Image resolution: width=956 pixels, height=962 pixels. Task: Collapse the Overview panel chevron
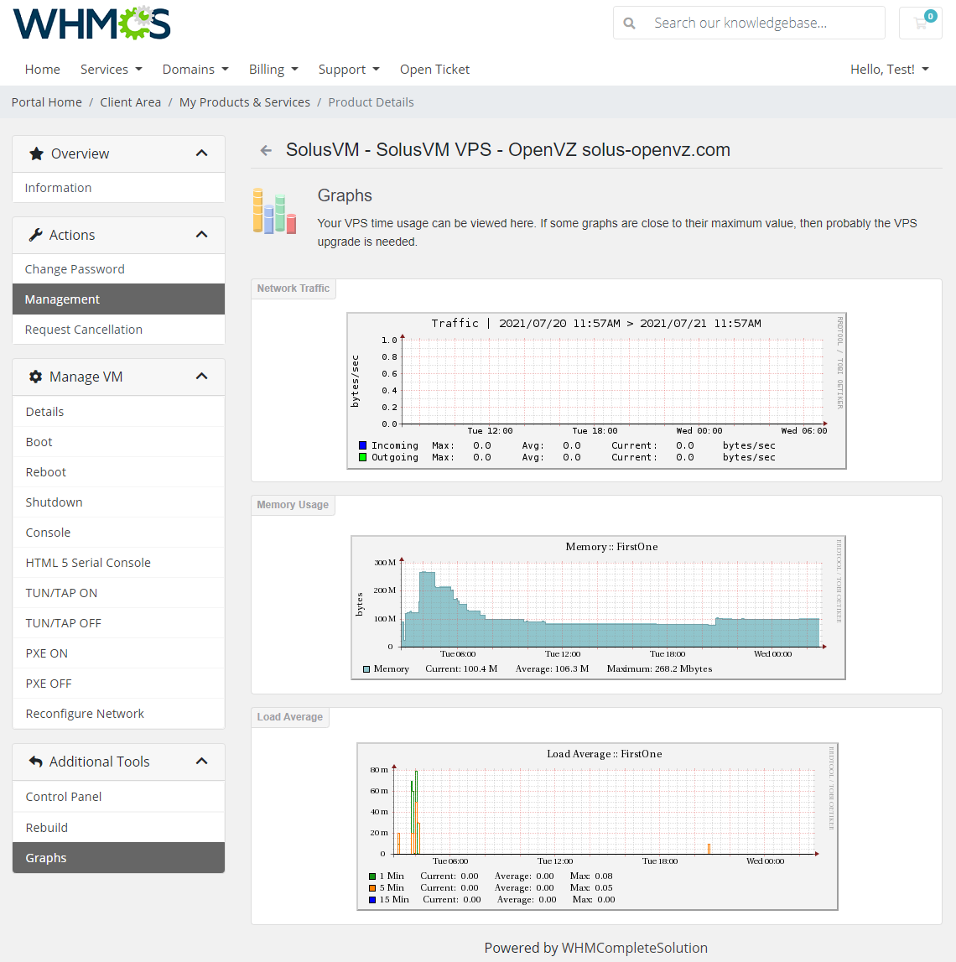point(201,153)
